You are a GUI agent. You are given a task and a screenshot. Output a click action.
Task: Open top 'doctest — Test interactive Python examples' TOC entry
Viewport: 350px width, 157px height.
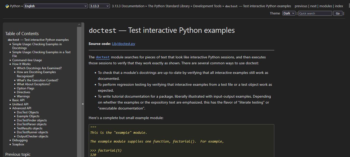[38, 40]
